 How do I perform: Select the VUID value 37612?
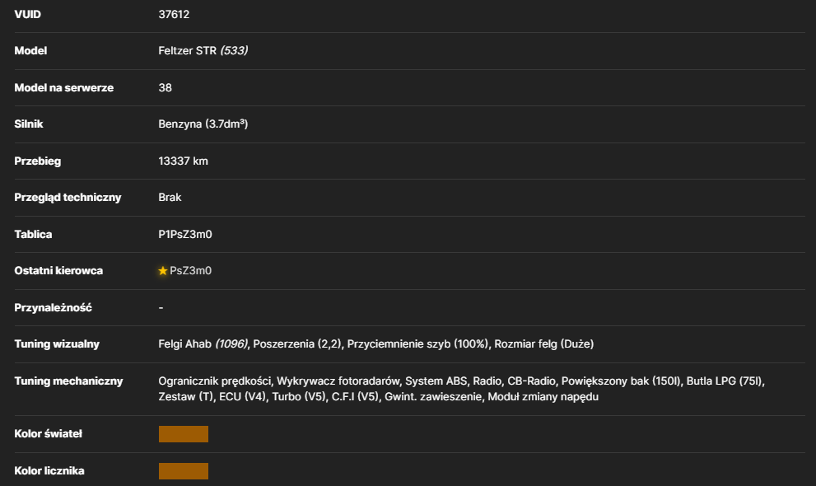point(174,15)
